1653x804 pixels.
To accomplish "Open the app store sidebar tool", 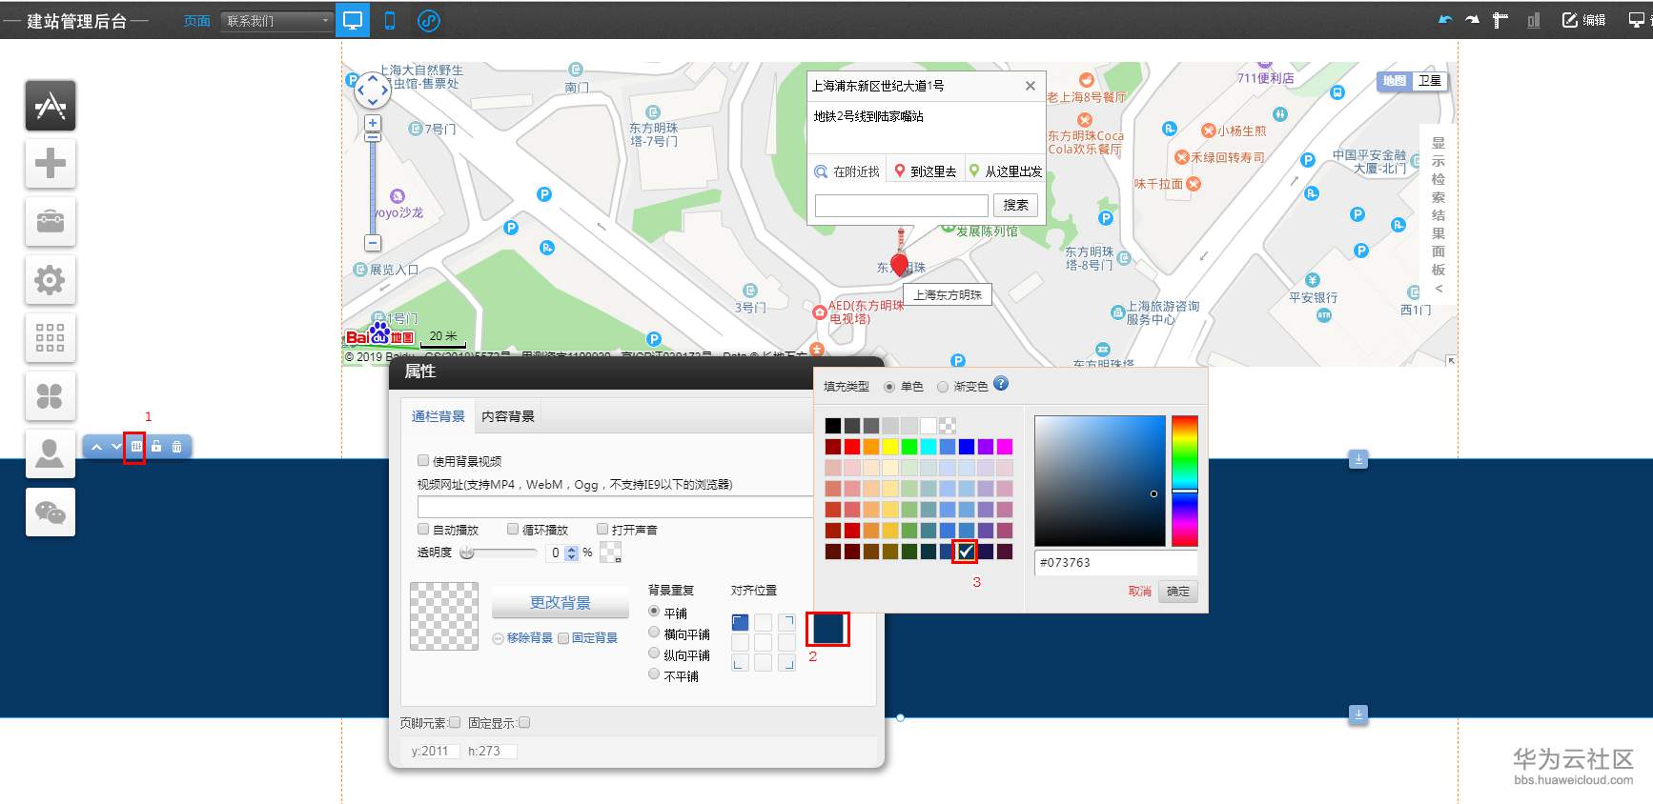I will coord(51,106).
